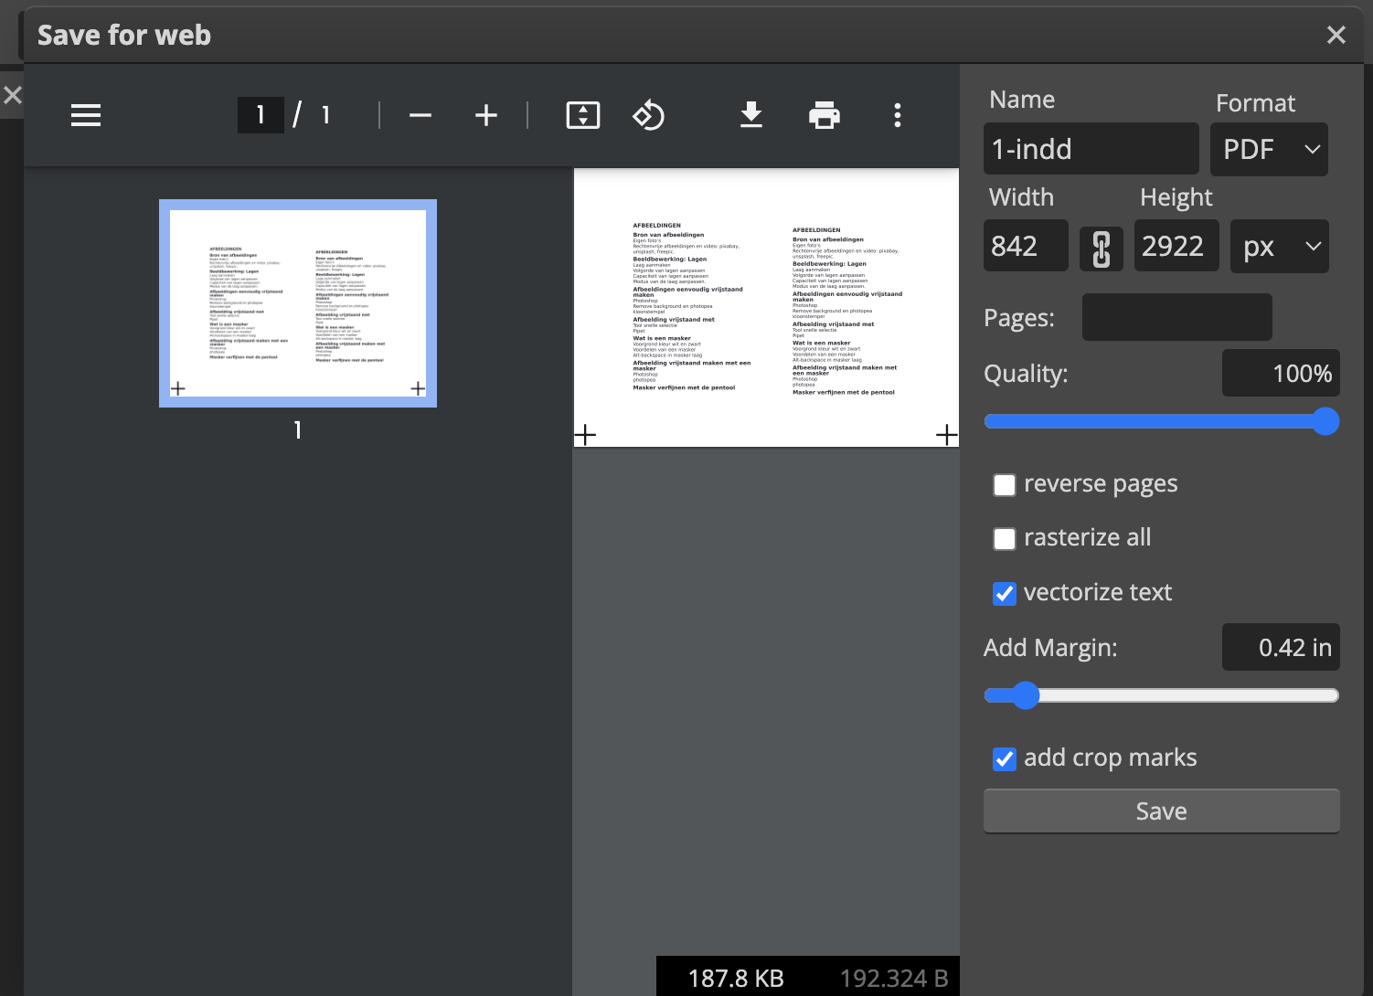Toggle the width-height link icon
The width and height of the screenshot is (1373, 996).
pyautogui.click(x=1101, y=248)
